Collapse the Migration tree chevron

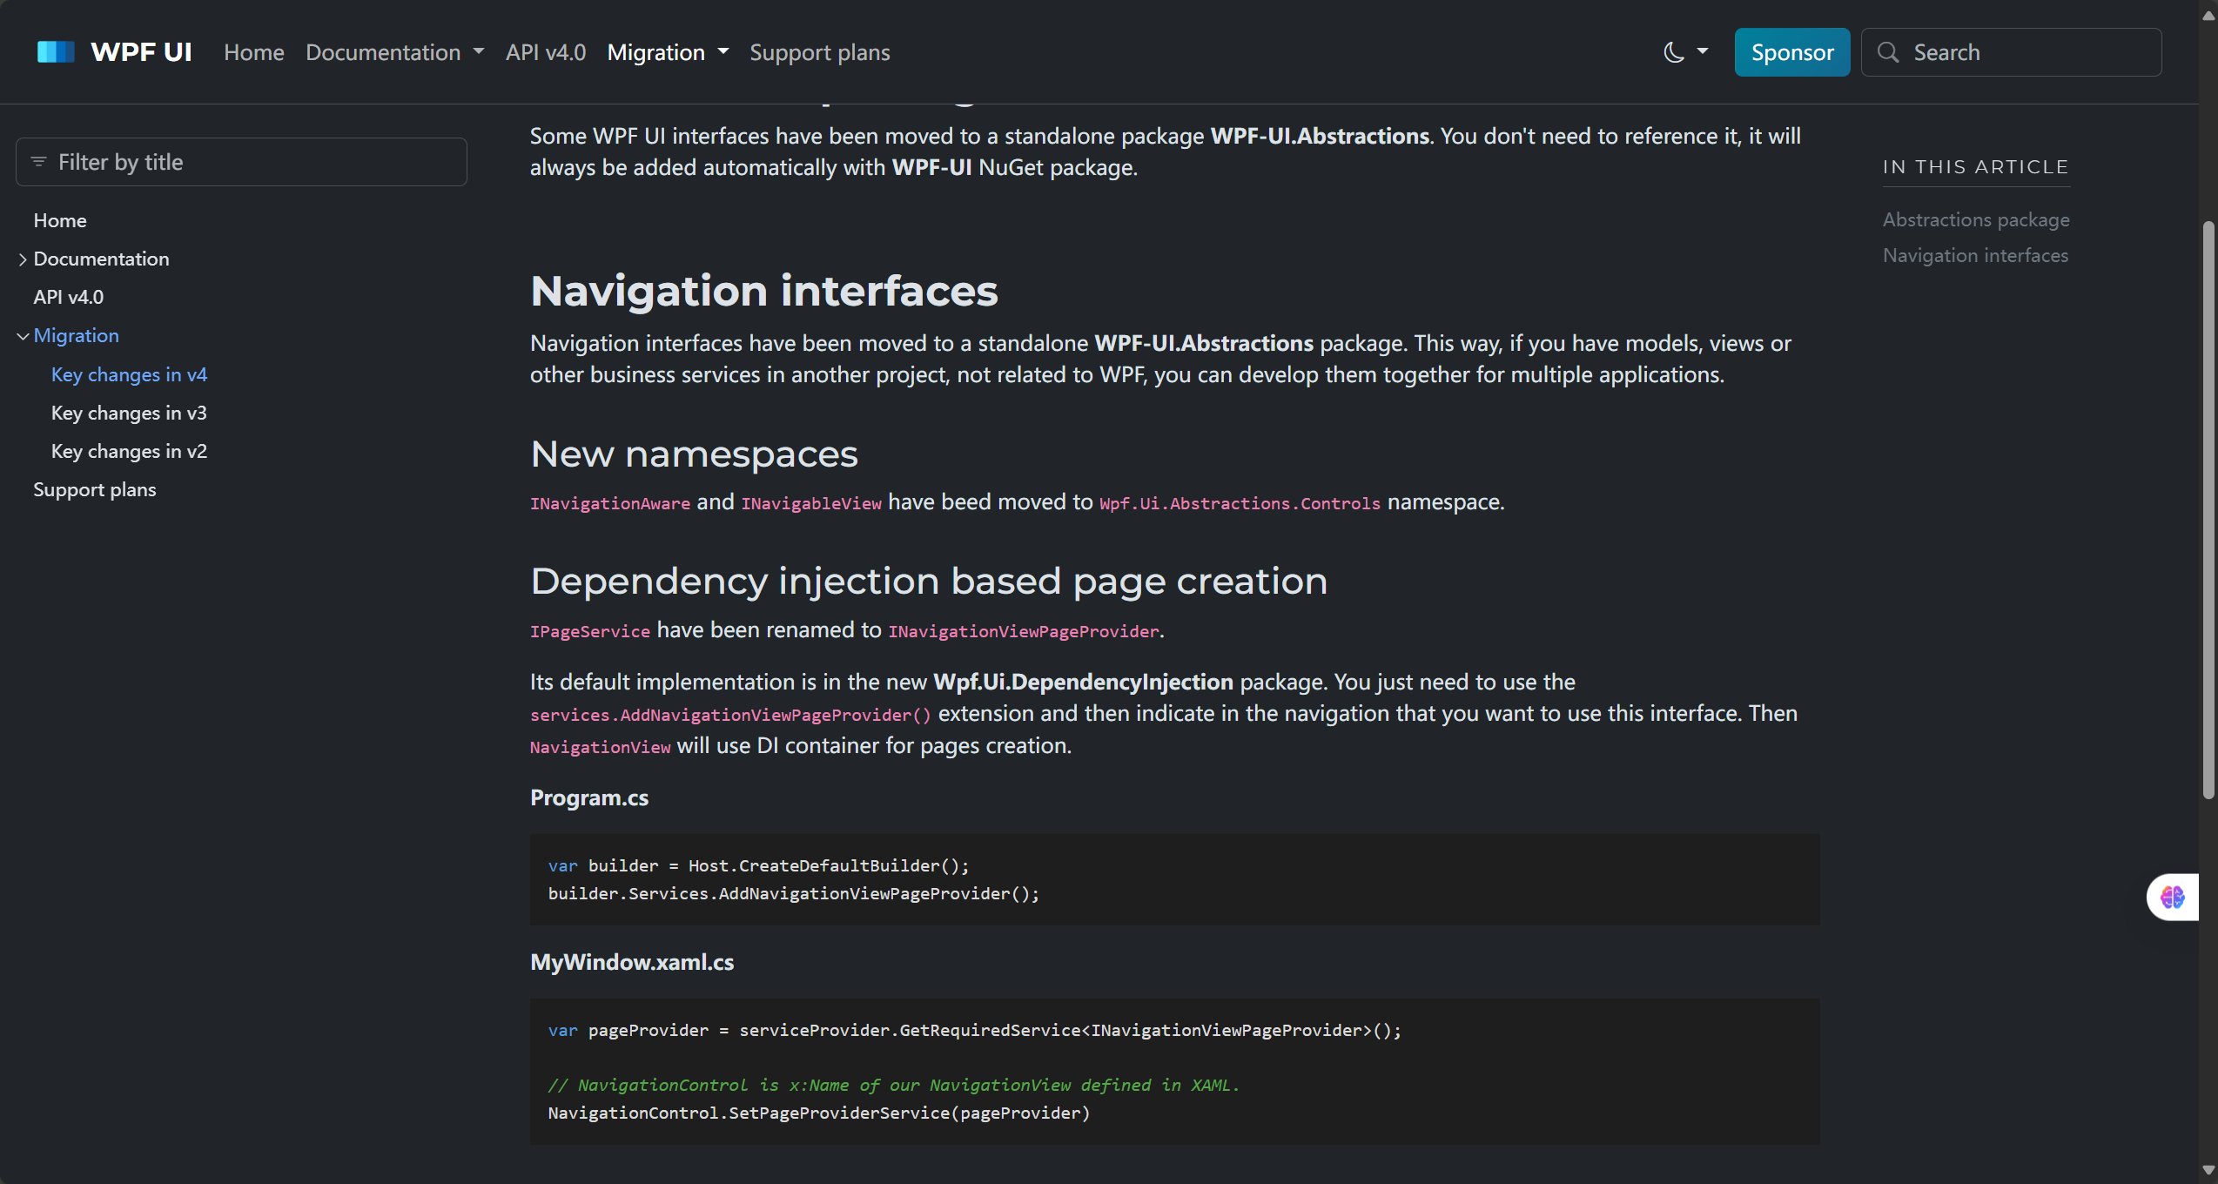pyautogui.click(x=23, y=336)
